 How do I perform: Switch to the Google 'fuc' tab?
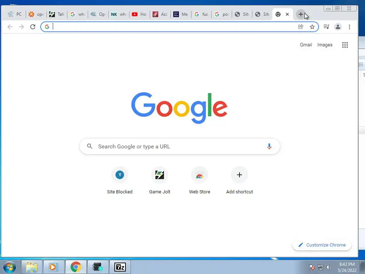coord(201,14)
